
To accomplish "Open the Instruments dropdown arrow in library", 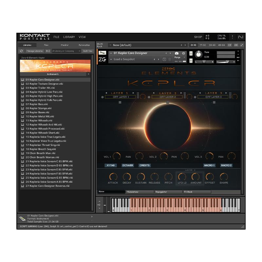I will pyautogui.click(x=88, y=74).
